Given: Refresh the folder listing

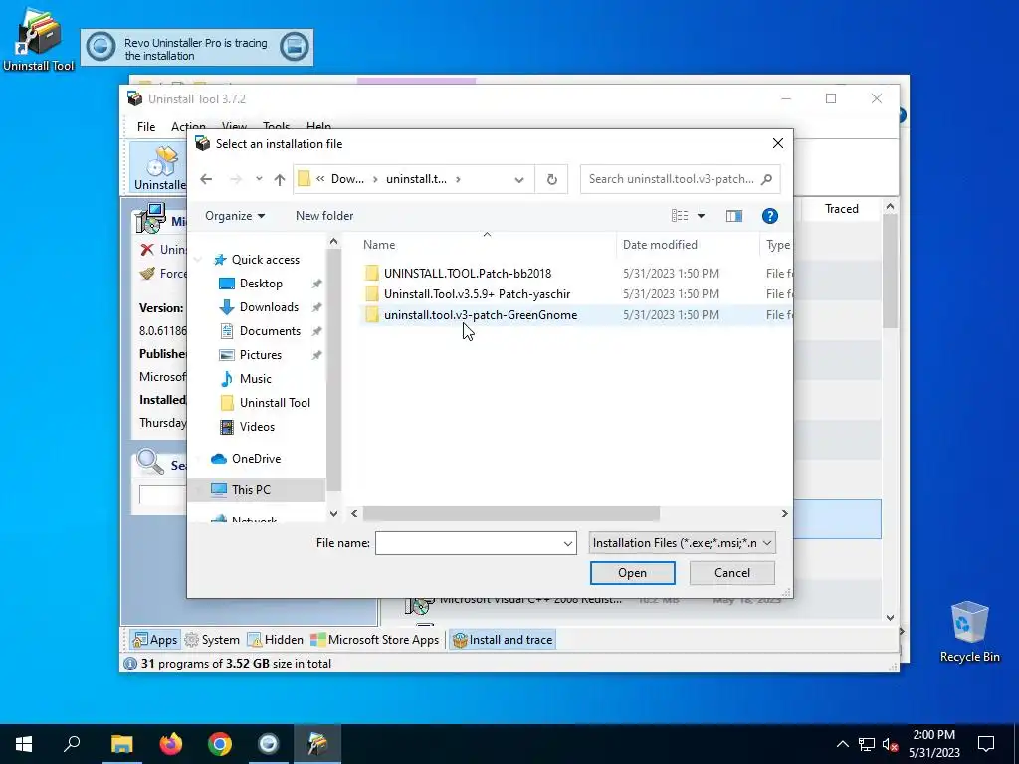Looking at the screenshot, I should click(551, 179).
